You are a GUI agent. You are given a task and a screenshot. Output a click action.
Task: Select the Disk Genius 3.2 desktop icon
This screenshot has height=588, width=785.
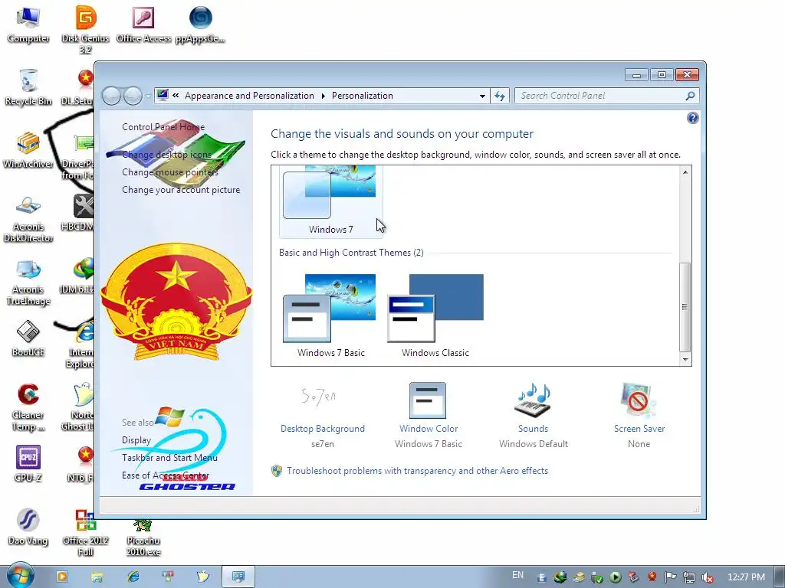[x=86, y=29]
